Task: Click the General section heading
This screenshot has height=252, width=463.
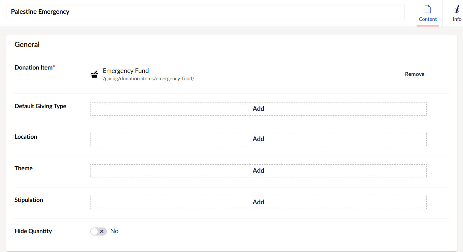Action: [x=27, y=44]
